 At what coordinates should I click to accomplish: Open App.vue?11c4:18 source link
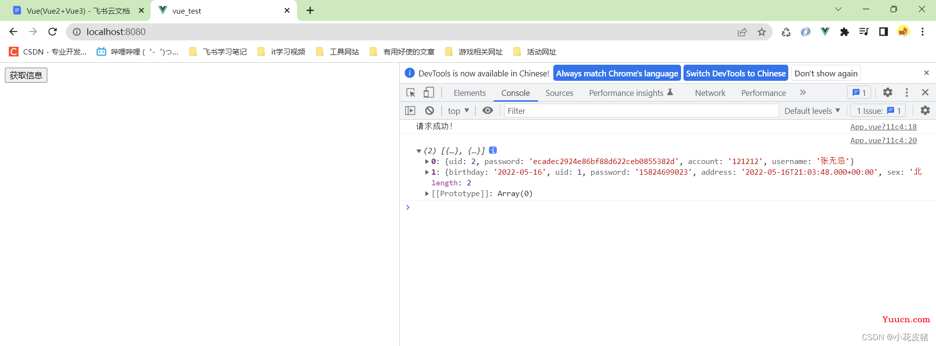coord(883,127)
